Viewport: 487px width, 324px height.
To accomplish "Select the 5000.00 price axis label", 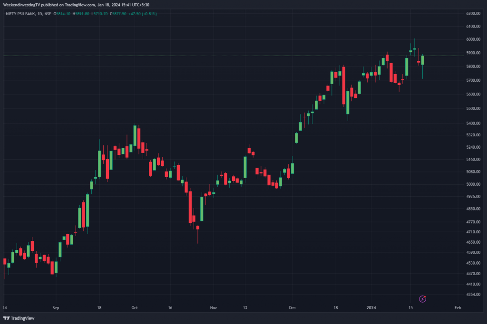I will 473,184.
